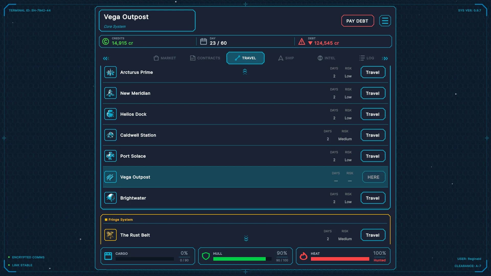The width and height of the screenshot is (491, 276).
Task: Click the Low risk value for Helios Dock
Action: pos(348,118)
